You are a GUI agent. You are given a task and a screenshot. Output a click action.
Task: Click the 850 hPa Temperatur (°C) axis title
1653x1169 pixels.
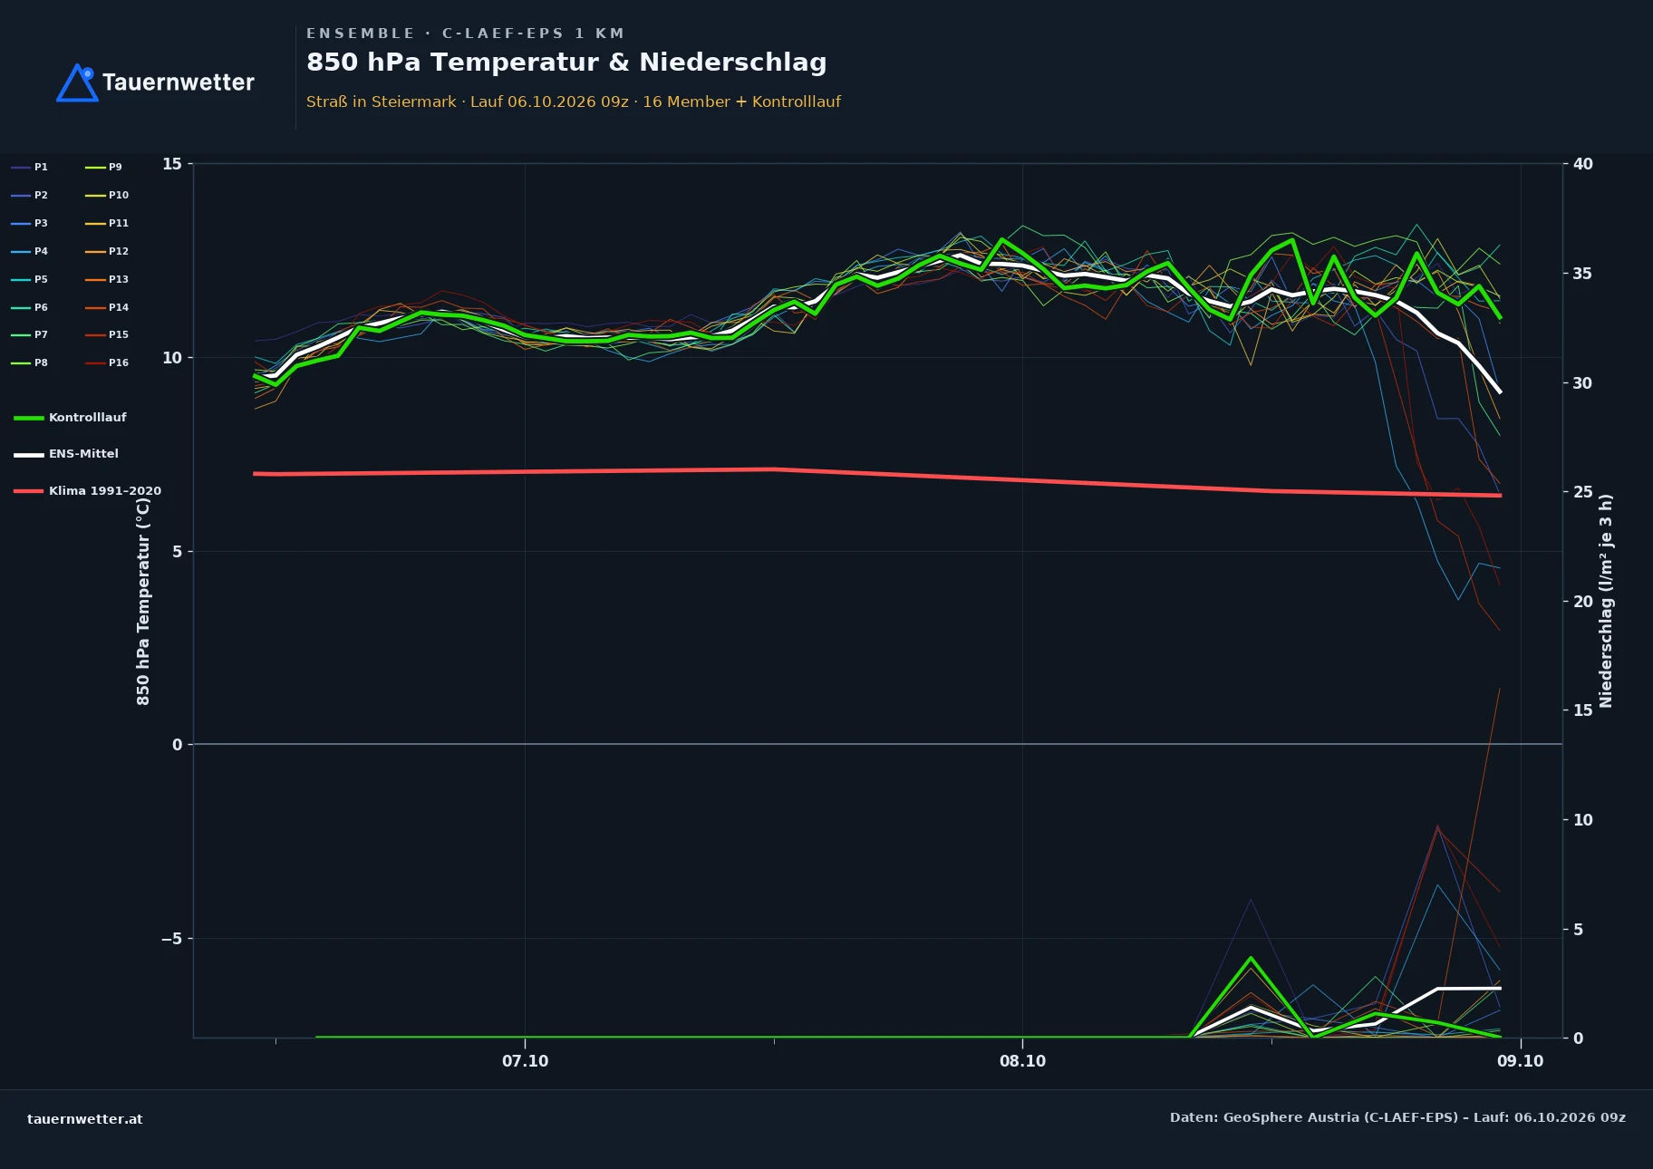143,602
